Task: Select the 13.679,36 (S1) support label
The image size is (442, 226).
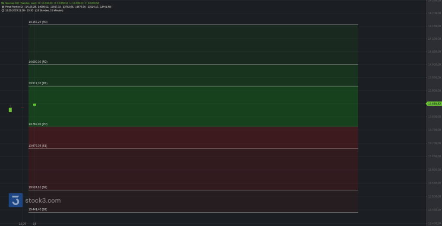Action: pos(38,146)
